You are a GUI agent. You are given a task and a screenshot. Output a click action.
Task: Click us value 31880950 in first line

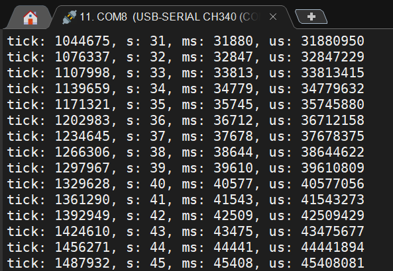pyautogui.click(x=333, y=41)
